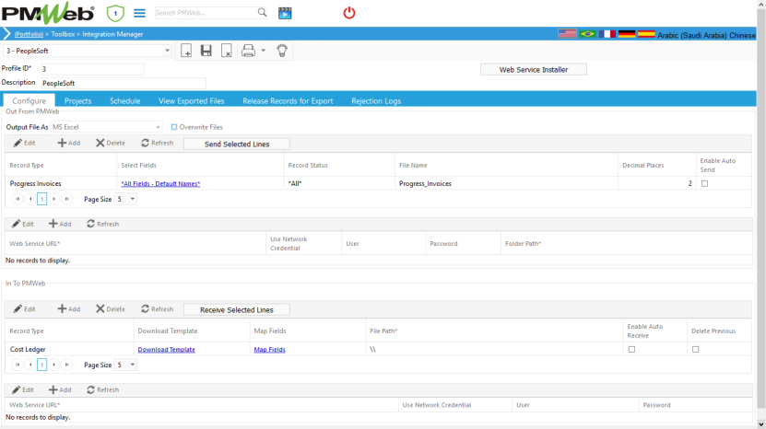Click the shield notification icon
766x429 pixels.
(115, 13)
